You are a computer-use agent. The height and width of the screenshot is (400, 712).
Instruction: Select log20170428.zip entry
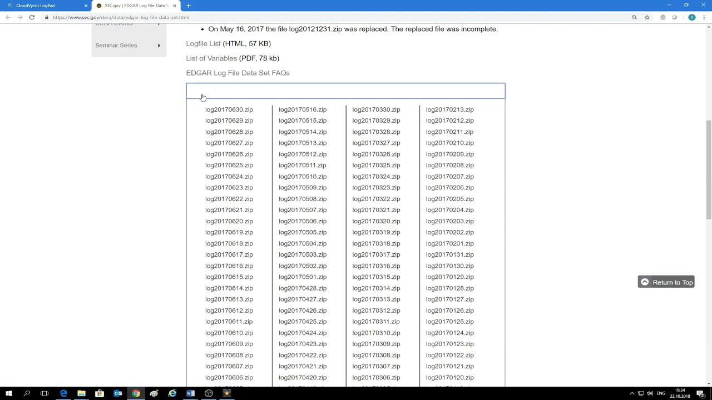(303, 288)
